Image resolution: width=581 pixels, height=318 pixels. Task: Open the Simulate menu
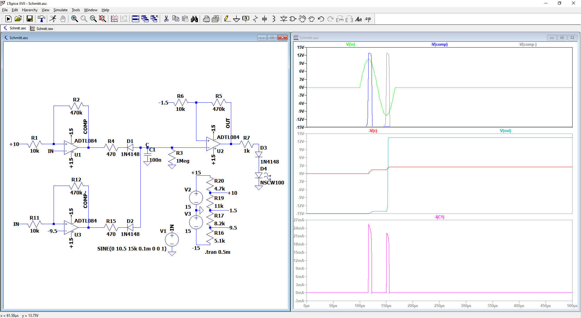[61, 10]
